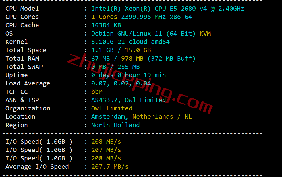Select the 978 MB RAM value
Viewport: 282px width, 177px height.
click(132, 59)
